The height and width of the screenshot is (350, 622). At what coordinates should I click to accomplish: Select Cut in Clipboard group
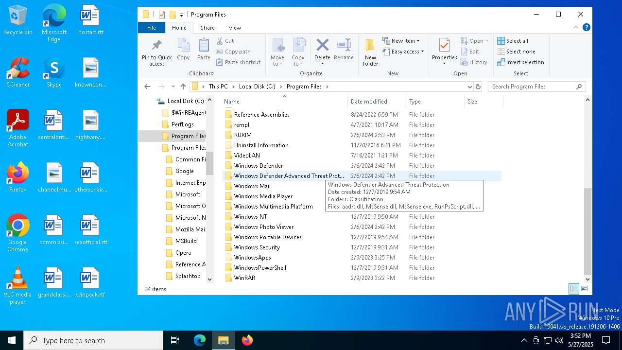(225, 41)
